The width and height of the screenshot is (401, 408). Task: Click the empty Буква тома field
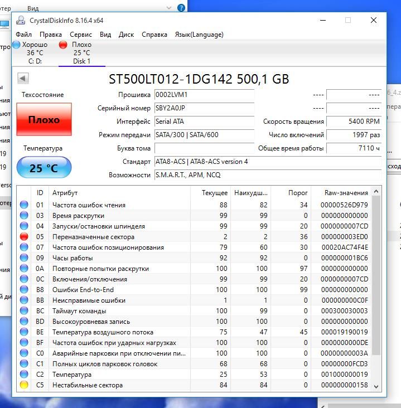205,148
